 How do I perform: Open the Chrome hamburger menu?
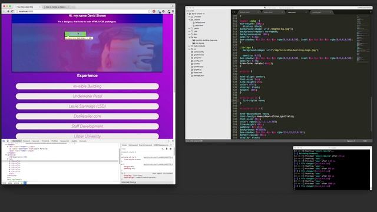173,11
